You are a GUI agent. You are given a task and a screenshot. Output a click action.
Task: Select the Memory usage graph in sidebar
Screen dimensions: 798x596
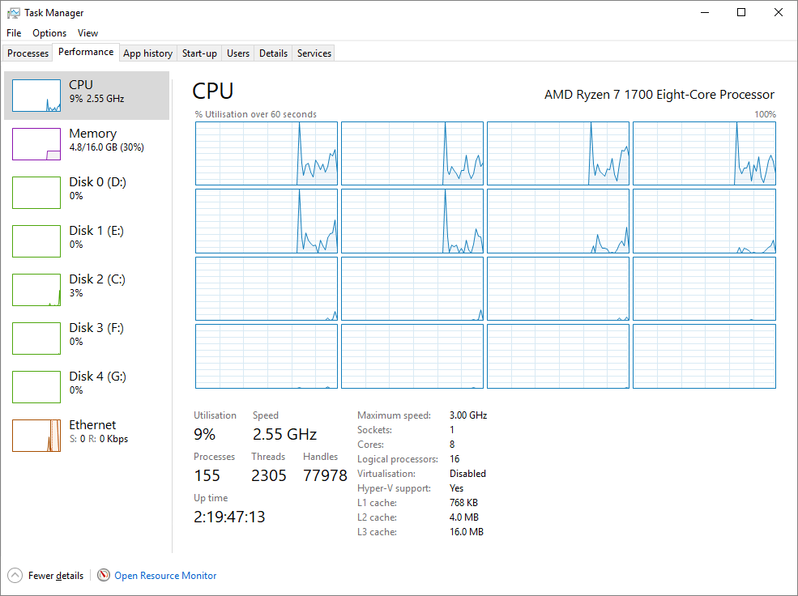[36, 144]
